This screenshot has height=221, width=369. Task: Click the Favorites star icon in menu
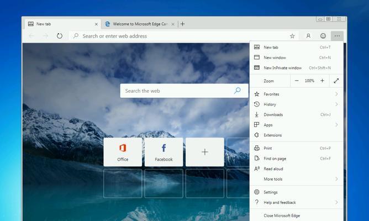click(x=257, y=94)
